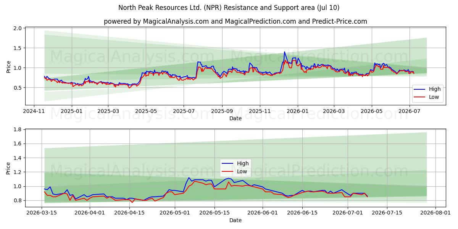Image resolution: width=458 pixels, height=229 pixels.
Task: Click the '2024-11' date tick
Action: click(34, 111)
